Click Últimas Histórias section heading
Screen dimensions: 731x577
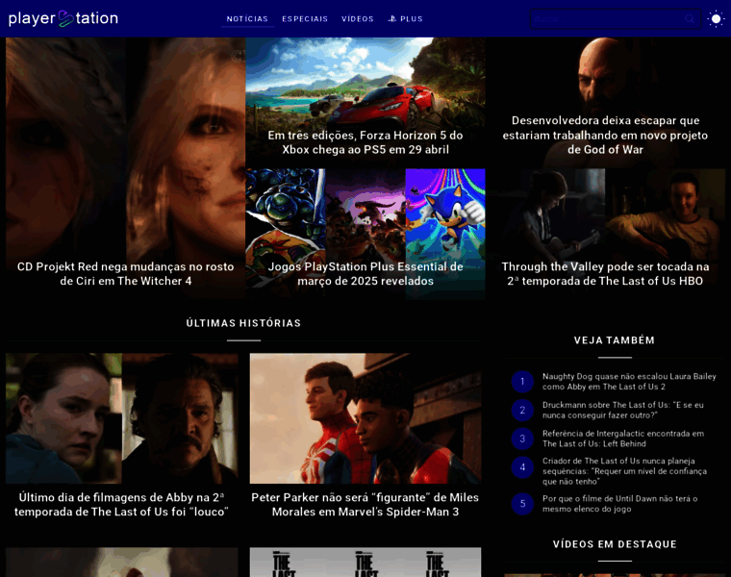pos(243,323)
